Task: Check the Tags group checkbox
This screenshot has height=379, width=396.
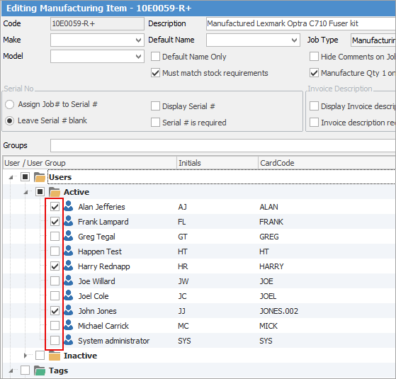Action: 25,370
